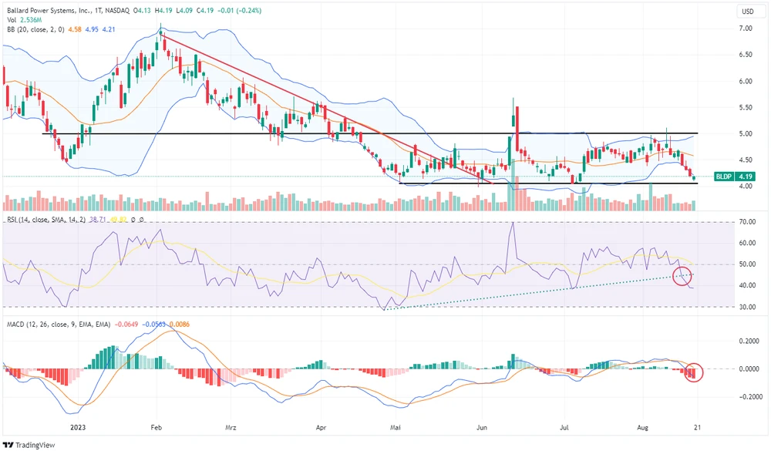Viewport: 771px width, 451px height.
Task: Click the dotted RSI rising trendline
Action: (x=540, y=288)
